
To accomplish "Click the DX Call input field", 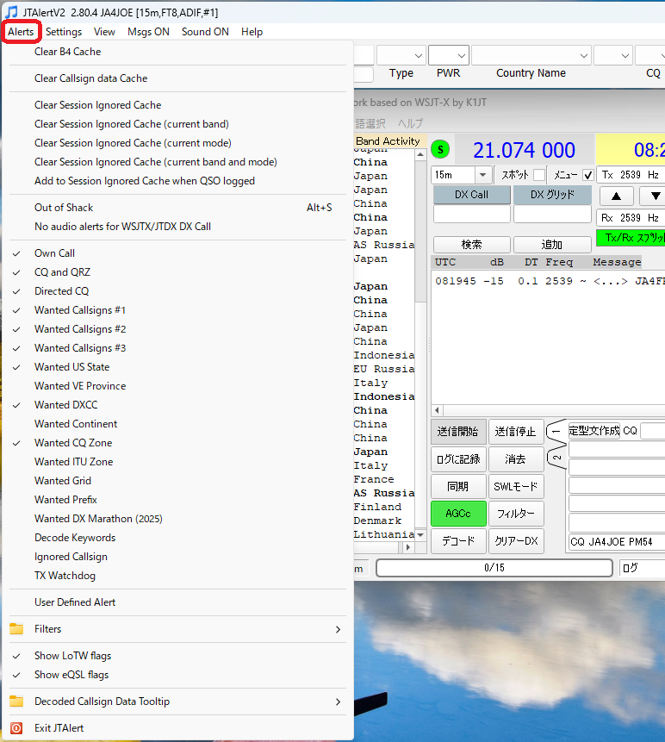I will pyautogui.click(x=471, y=214).
